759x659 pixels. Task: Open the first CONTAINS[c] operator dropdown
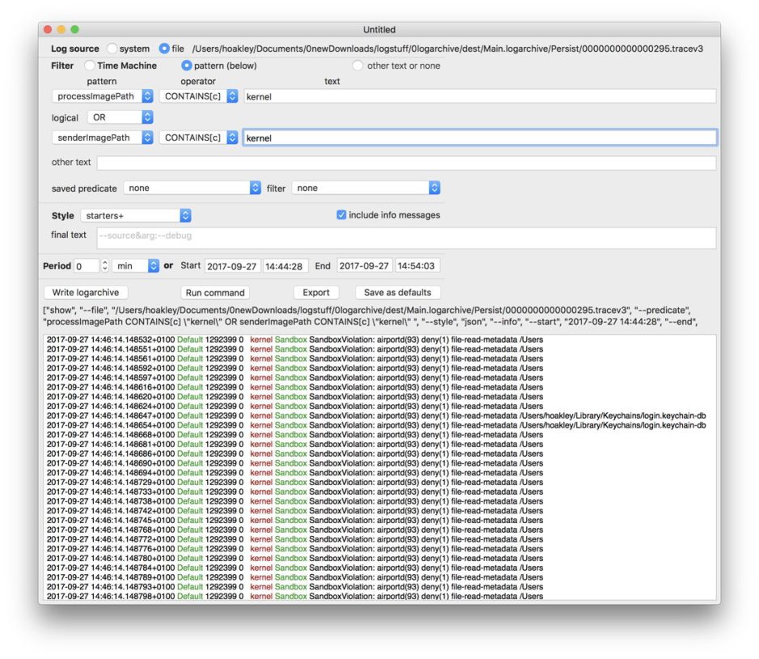pyautogui.click(x=199, y=96)
